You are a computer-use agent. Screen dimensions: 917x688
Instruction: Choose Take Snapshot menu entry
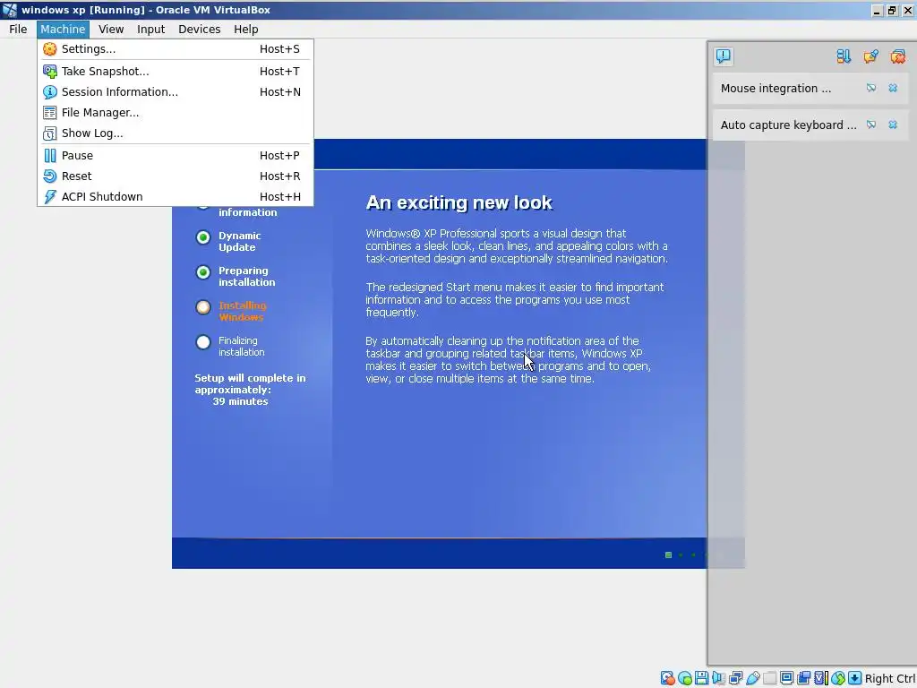click(175, 72)
